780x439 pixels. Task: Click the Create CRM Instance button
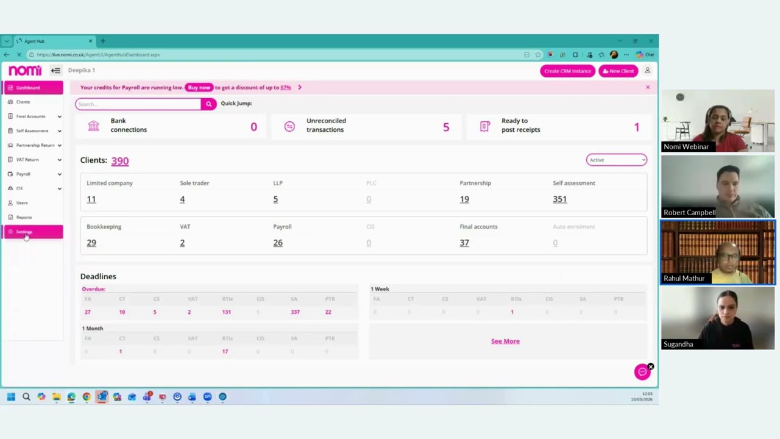pyautogui.click(x=567, y=71)
